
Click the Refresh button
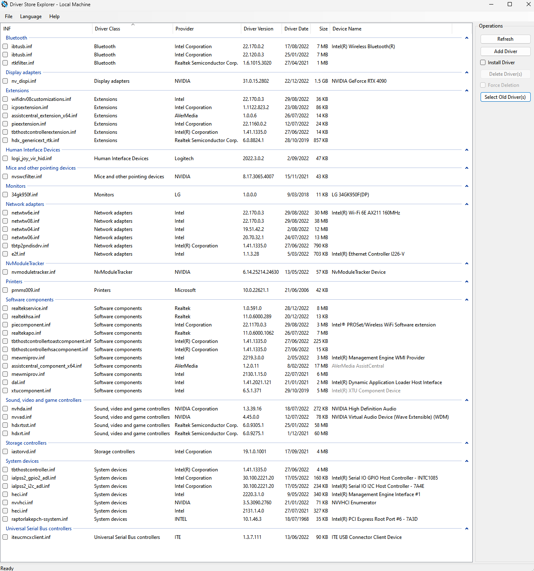coord(505,39)
